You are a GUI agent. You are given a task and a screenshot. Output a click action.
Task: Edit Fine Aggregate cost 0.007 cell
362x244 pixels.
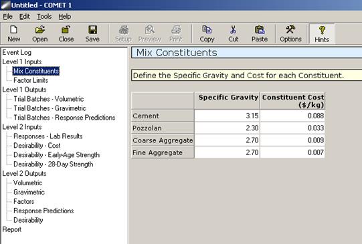click(x=292, y=152)
